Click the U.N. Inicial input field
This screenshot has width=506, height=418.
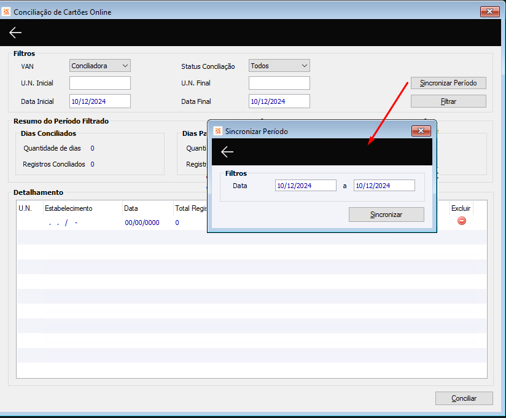click(x=100, y=83)
